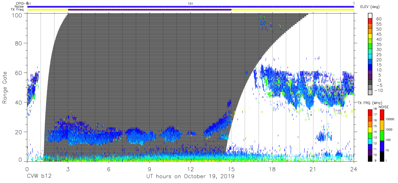Click the red top segment of TX FRQ colorbar
Image resolution: width=398 pixels, height=183 pixels.
point(370,112)
